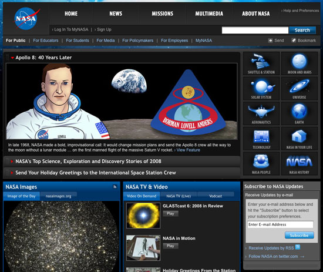The height and width of the screenshot is (272, 323).
Task: Switch to the nasaimages.org tab
Action: (59, 196)
